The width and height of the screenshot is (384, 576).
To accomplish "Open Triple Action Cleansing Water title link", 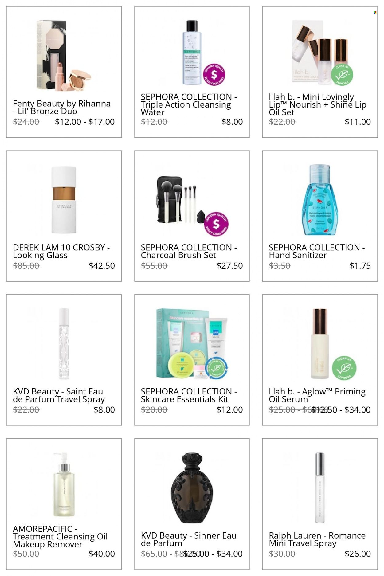I will click(189, 104).
